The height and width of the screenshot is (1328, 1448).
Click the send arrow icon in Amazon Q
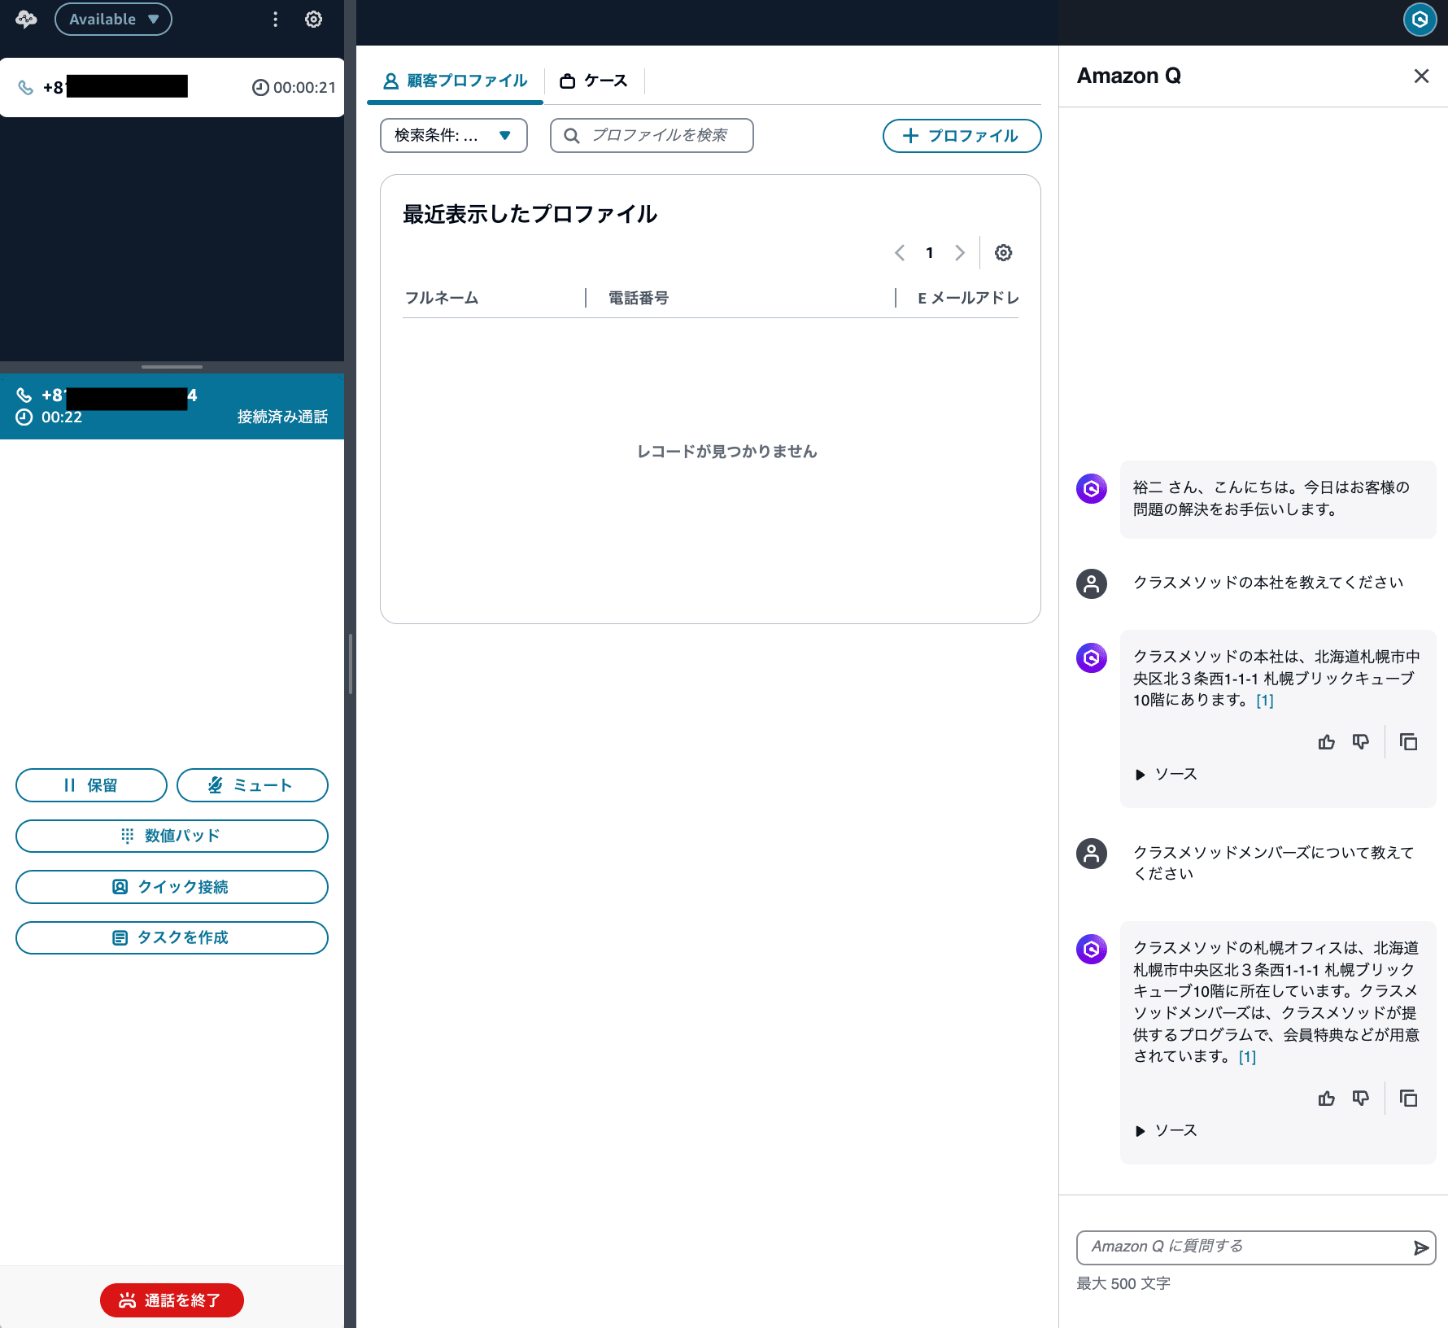click(1420, 1247)
